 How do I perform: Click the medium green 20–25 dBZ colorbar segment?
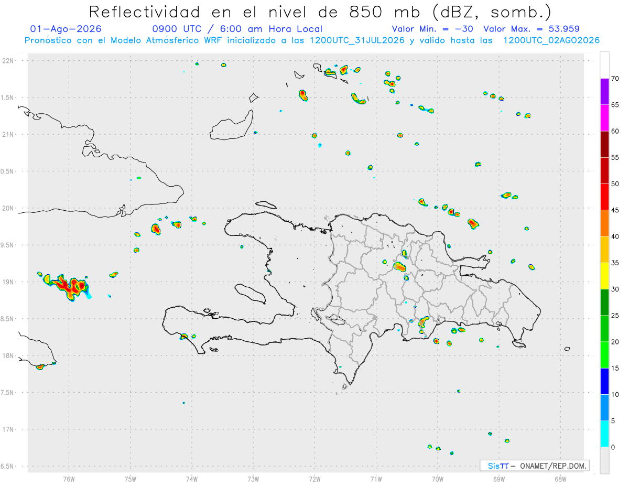click(604, 329)
